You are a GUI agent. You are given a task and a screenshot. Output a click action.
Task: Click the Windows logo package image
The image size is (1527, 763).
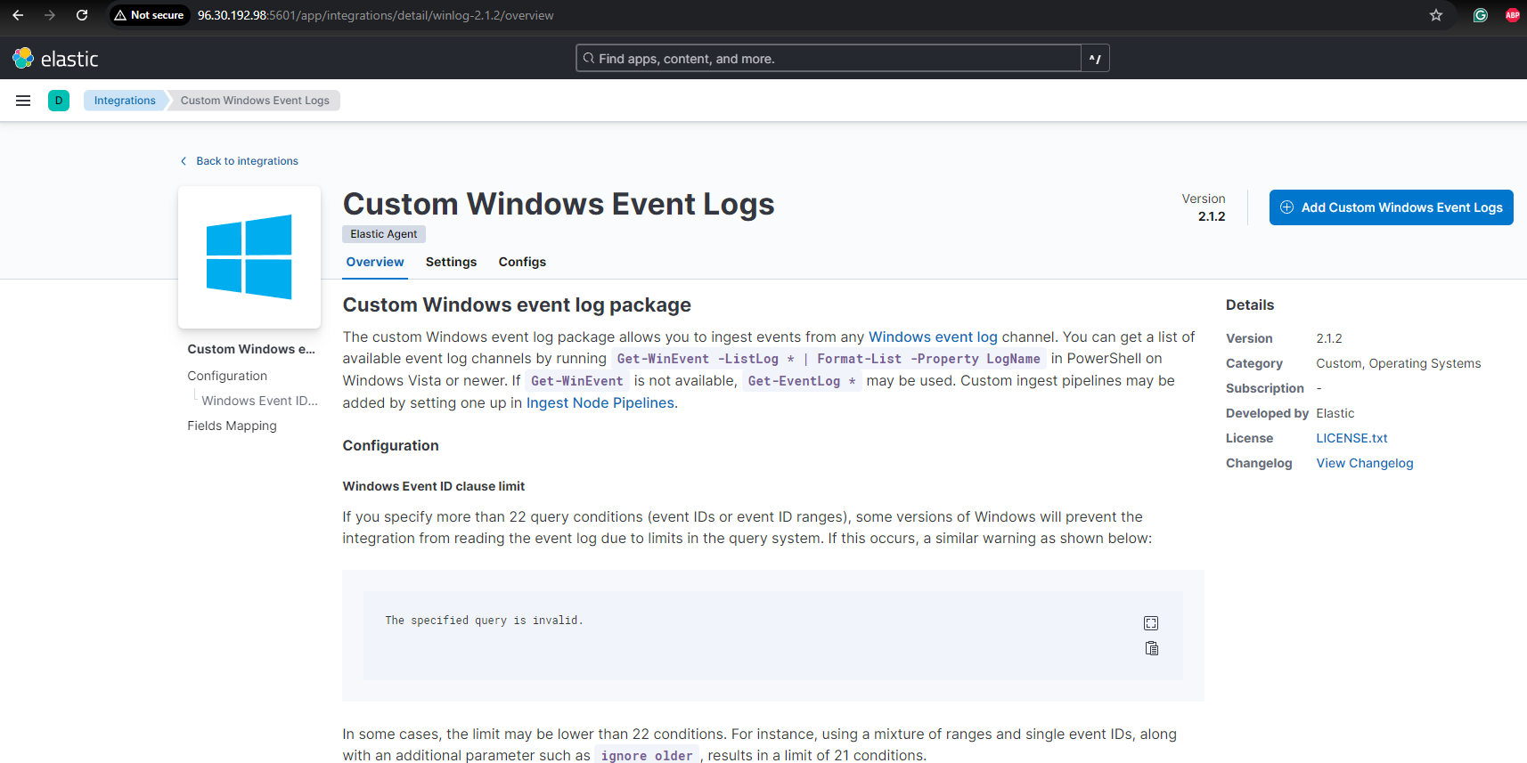pyautogui.click(x=249, y=256)
